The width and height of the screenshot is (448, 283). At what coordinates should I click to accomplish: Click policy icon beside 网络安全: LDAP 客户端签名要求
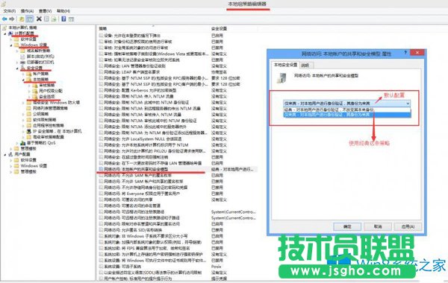coord(101,72)
